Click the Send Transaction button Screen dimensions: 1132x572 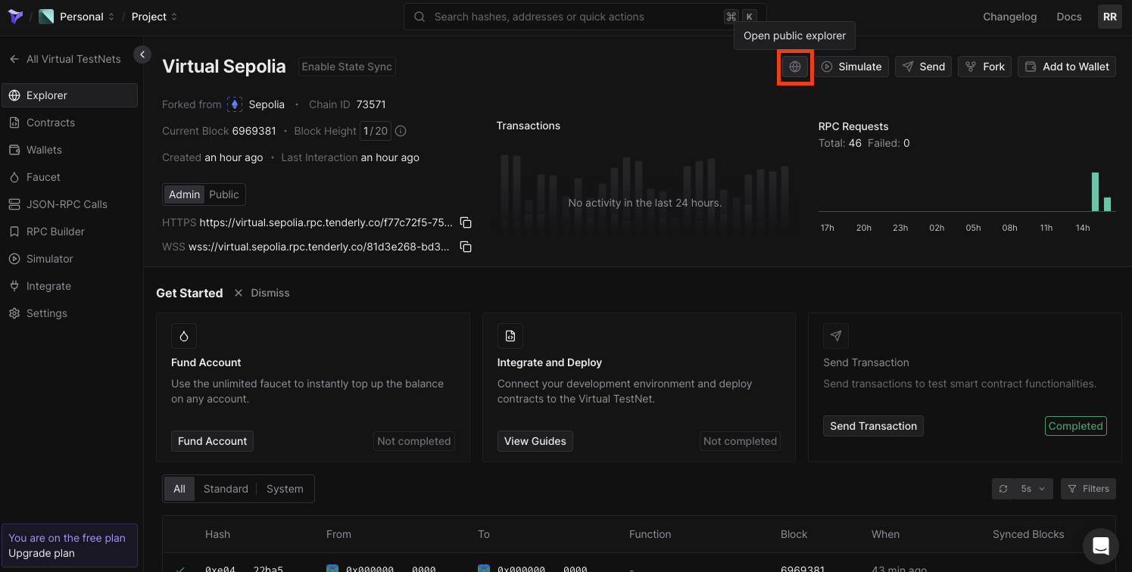click(x=873, y=426)
